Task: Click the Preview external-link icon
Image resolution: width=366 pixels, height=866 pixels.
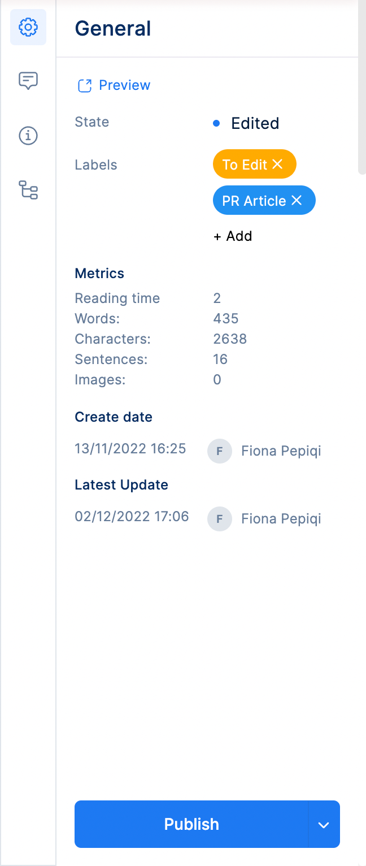Action: (x=85, y=86)
